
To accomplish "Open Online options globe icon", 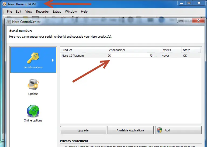I will pos(33,111).
